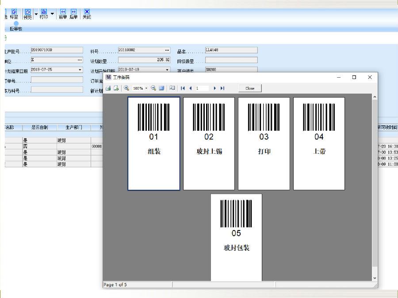Click the 计划数量 field showing 205.32
Screen dimensions: 398x298
coord(144,60)
